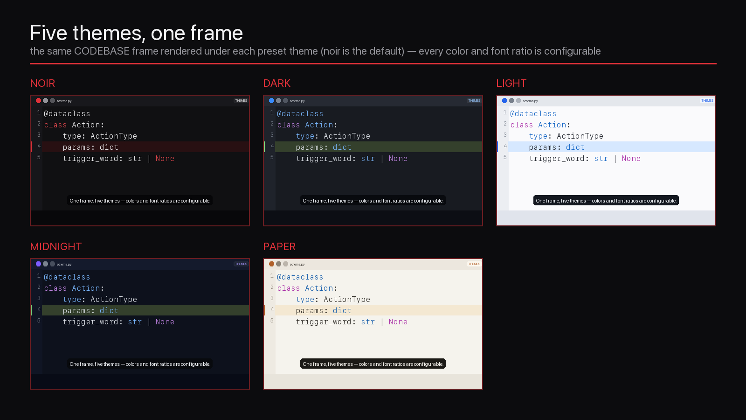Click the middle gray dot in MIDNIGHT frame
Viewport: 746px width, 420px height.
tap(45, 264)
